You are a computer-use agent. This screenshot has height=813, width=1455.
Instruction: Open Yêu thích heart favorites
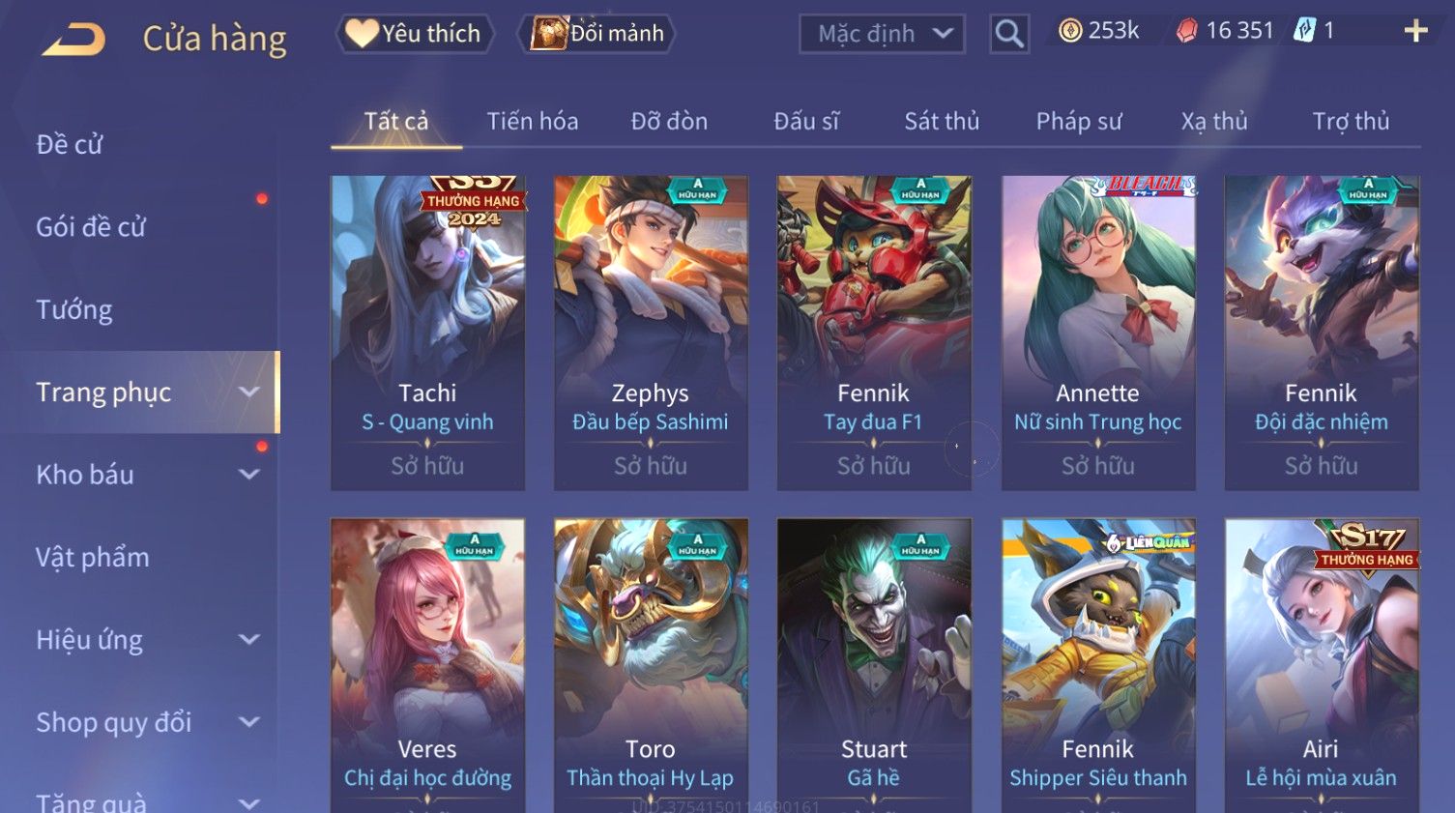(x=415, y=34)
